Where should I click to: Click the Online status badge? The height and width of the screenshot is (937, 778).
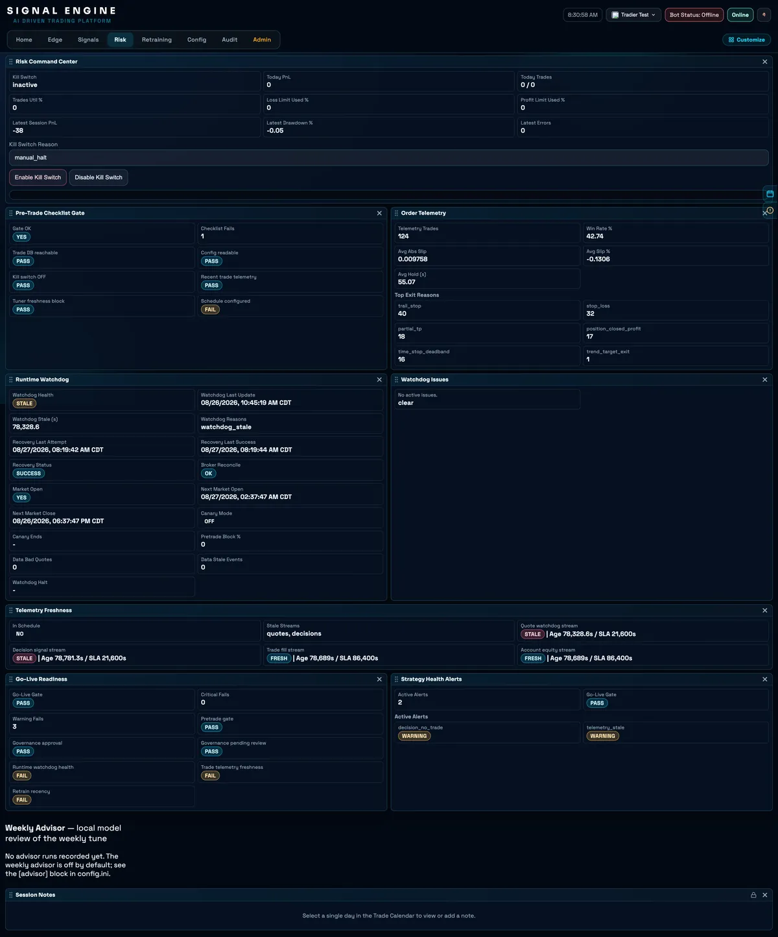pyautogui.click(x=740, y=15)
